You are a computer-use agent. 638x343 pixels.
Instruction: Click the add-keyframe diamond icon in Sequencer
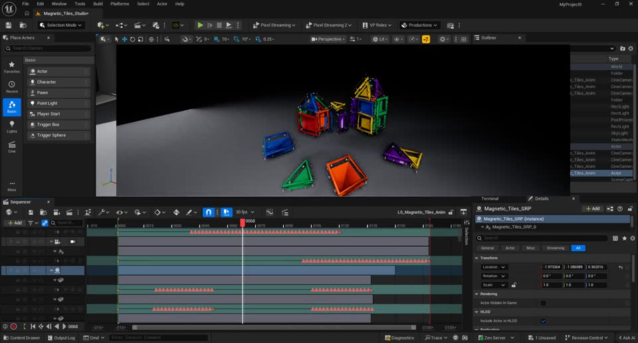(x=176, y=213)
